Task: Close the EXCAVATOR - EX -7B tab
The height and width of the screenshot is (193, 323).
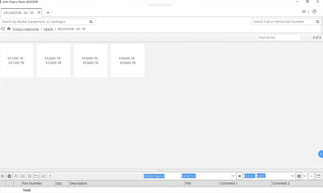Action: pyautogui.click(x=39, y=13)
